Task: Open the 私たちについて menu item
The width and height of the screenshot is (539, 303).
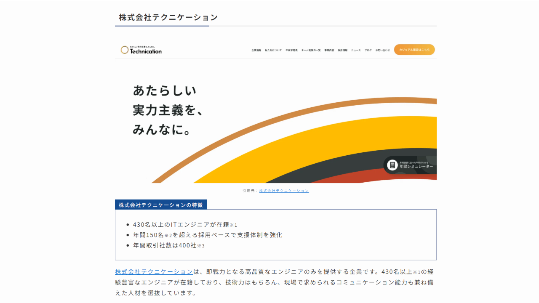Action: coord(273,50)
